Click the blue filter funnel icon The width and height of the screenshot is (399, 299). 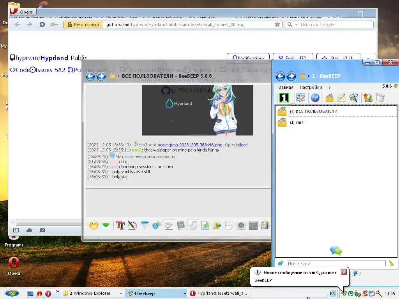click(144, 225)
